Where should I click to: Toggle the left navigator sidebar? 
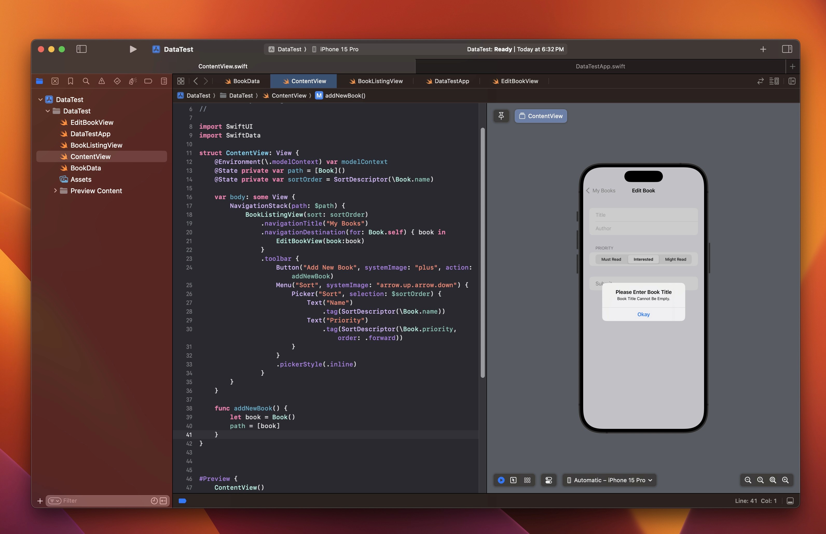[81, 49]
